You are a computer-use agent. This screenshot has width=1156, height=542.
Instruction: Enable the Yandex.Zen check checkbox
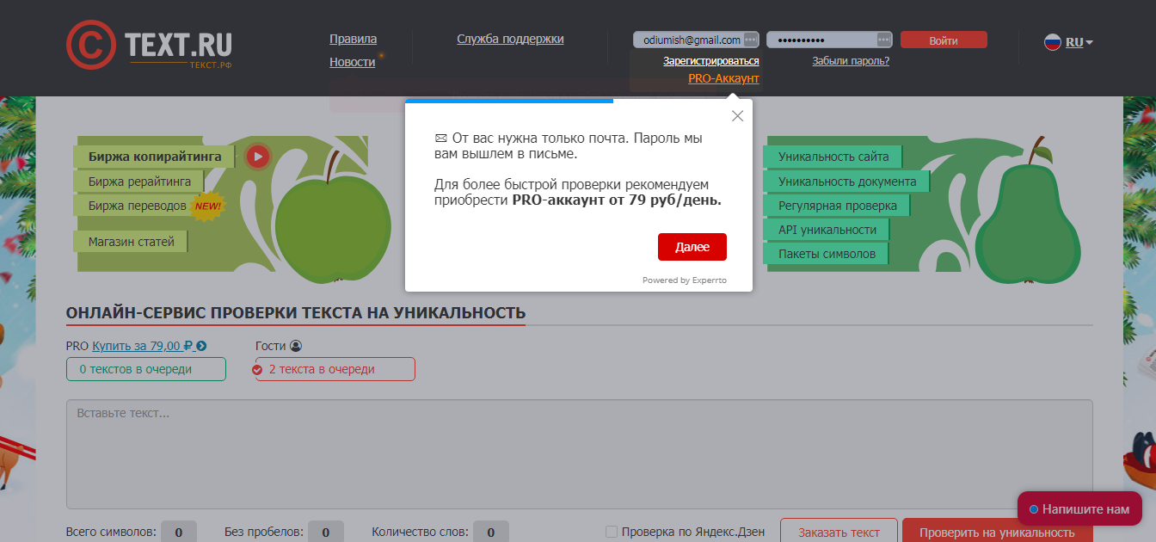click(x=611, y=533)
